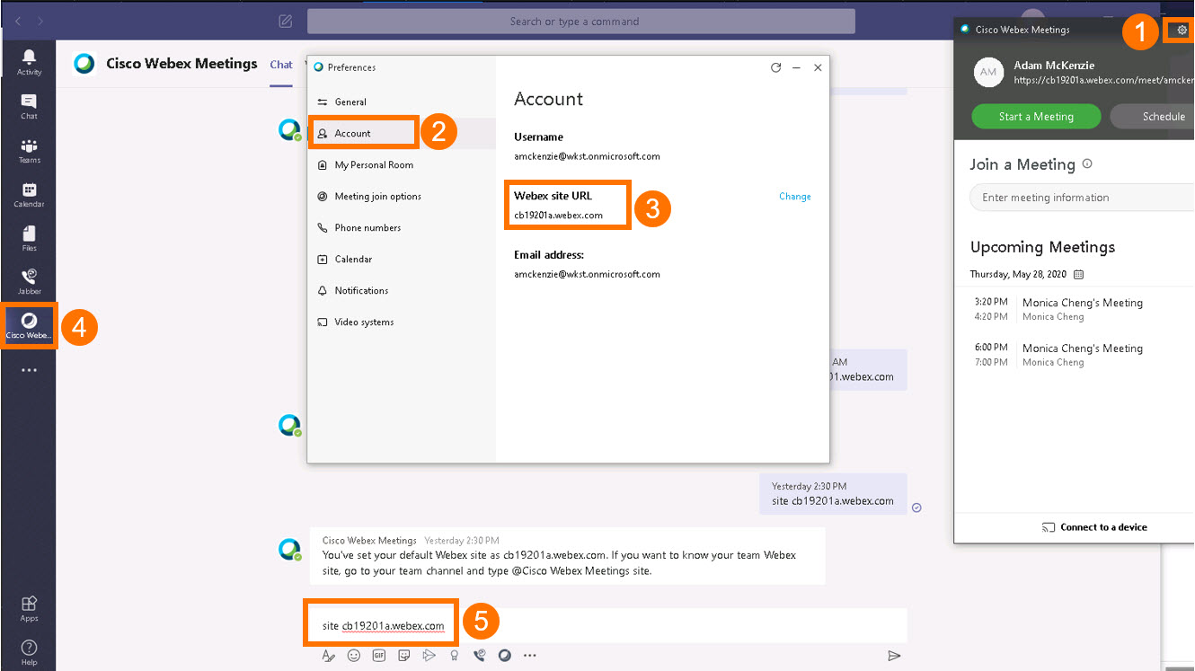Viewport: 1195px width, 671px height.
Task: Click the refresh icon in Preferences window
Action: (775, 67)
